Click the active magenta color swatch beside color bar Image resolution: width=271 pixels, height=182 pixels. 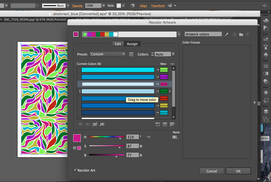76,34
